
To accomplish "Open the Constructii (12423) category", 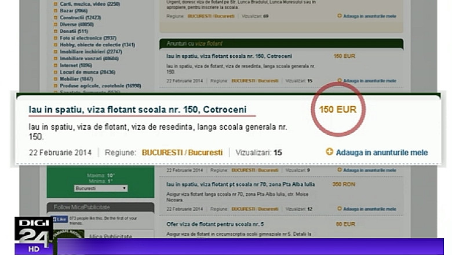I will point(80,17).
